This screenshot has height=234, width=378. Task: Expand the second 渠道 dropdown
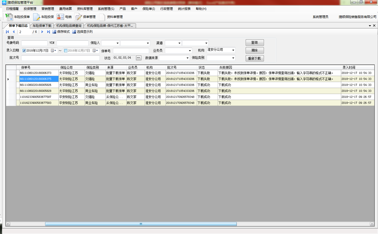(x=206, y=43)
